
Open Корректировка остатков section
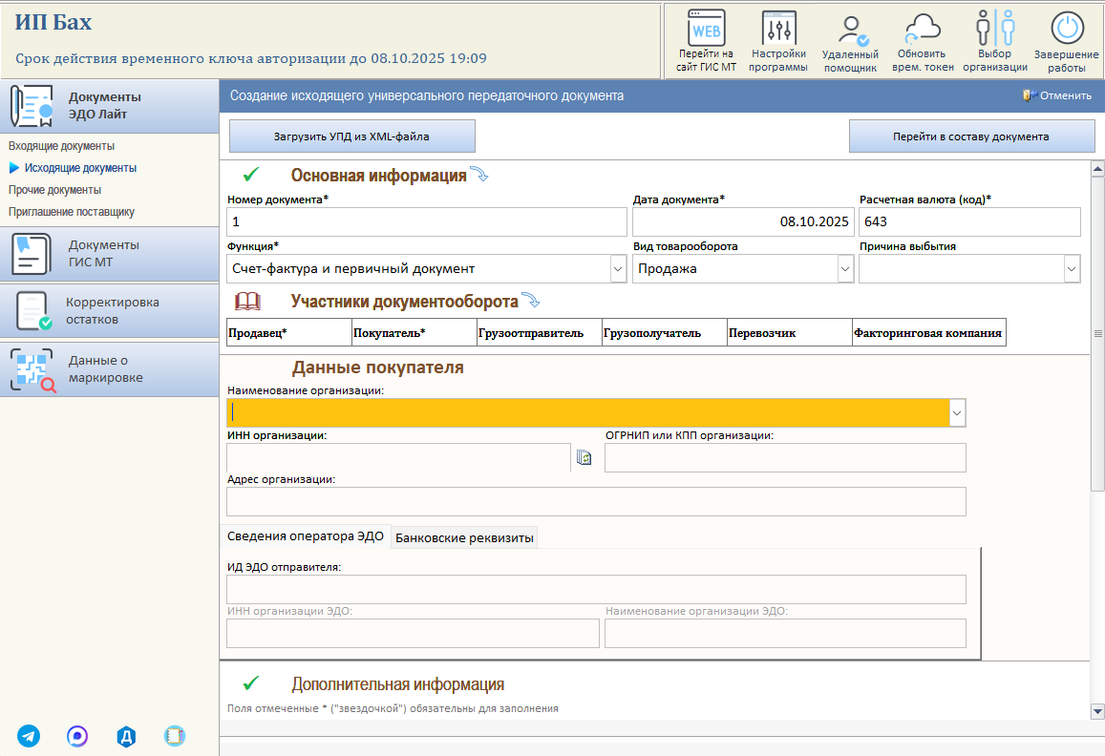click(109, 311)
